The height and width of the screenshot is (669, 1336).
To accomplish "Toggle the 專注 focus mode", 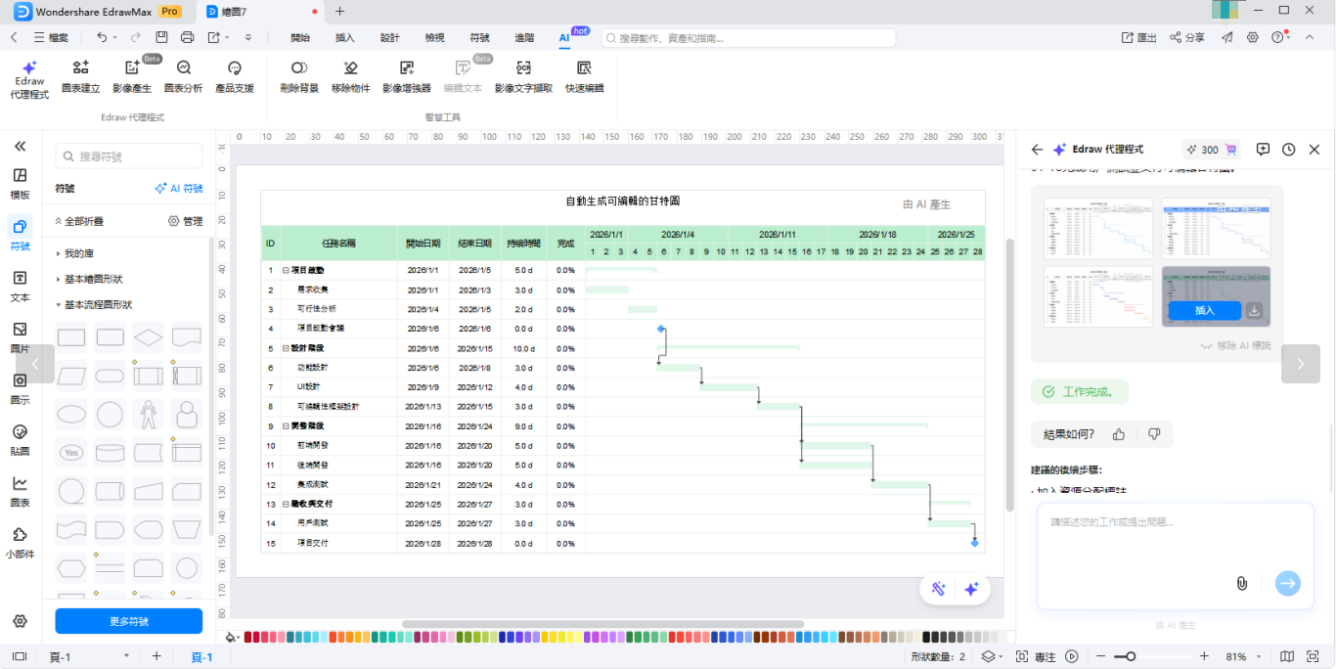I will [x=1037, y=656].
